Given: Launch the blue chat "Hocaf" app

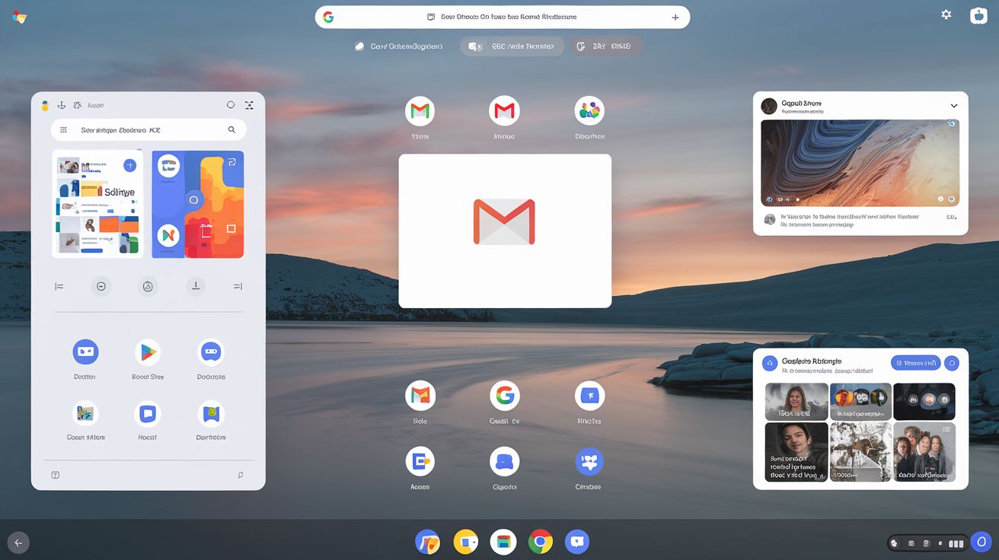Looking at the screenshot, I should coord(148,413).
